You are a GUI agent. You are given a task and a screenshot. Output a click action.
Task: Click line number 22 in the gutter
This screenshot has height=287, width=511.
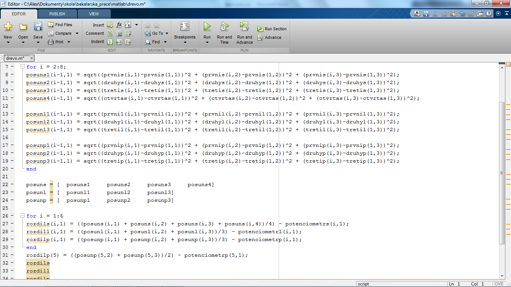click(5, 185)
